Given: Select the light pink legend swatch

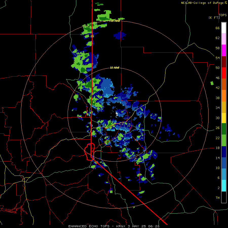Looking at the screenshot, I should 224,39.
